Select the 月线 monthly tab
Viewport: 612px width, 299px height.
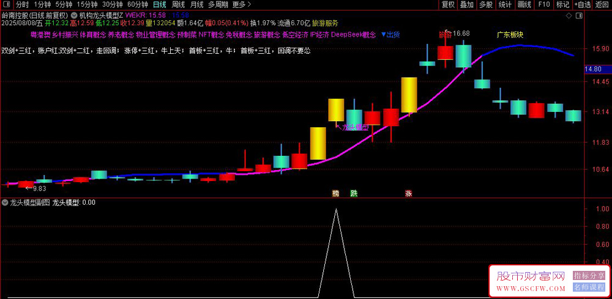pos(196,5)
